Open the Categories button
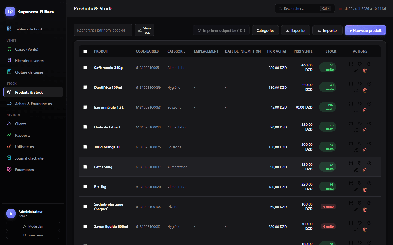This screenshot has height=245, width=393. 265,30
